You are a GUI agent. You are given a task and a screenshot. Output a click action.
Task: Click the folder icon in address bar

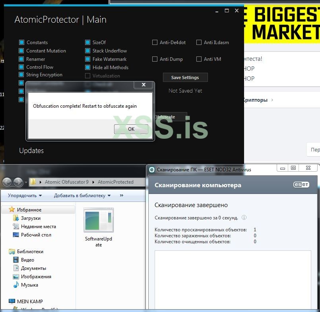pyautogui.click(x=33, y=182)
